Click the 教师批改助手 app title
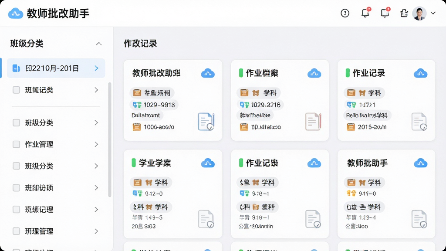This screenshot has width=446, height=251. [x=58, y=14]
